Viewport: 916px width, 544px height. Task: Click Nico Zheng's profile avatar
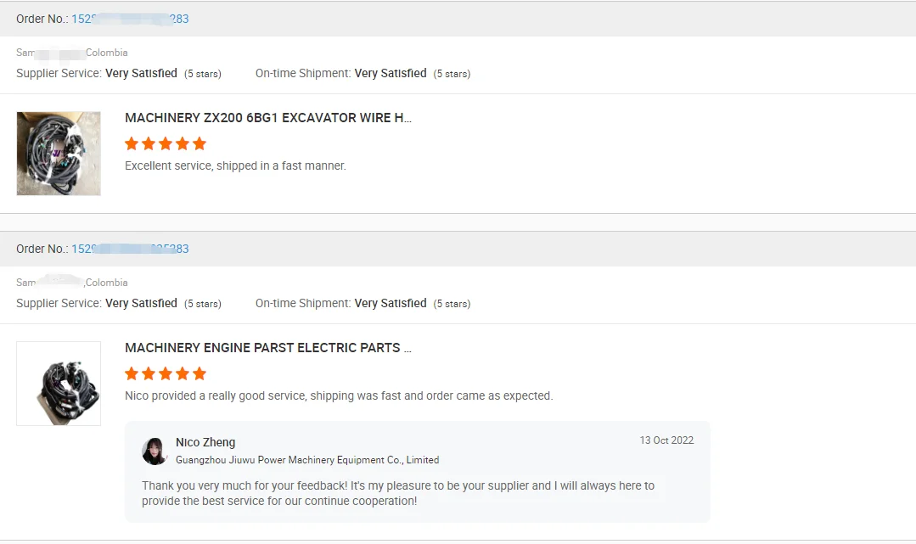pos(155,451)
